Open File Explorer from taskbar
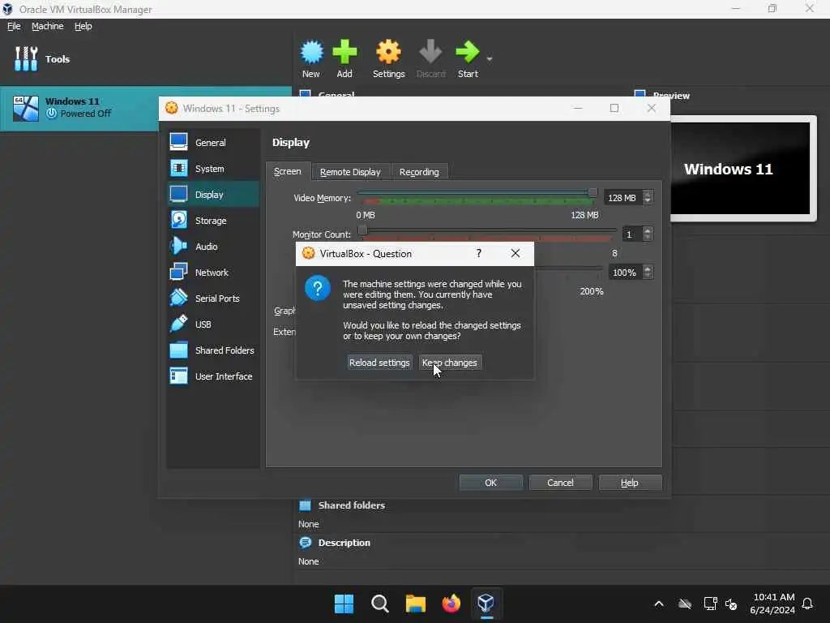This screenshot has height=623, width=830. tap(416, 604)
